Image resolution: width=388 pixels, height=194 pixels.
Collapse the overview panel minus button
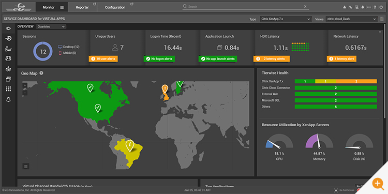pyautogui.click(x=380, y=32)
